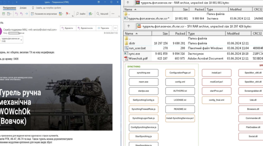Click the AUTHORS.txt box
263x146 pixels.
point(180,91)
